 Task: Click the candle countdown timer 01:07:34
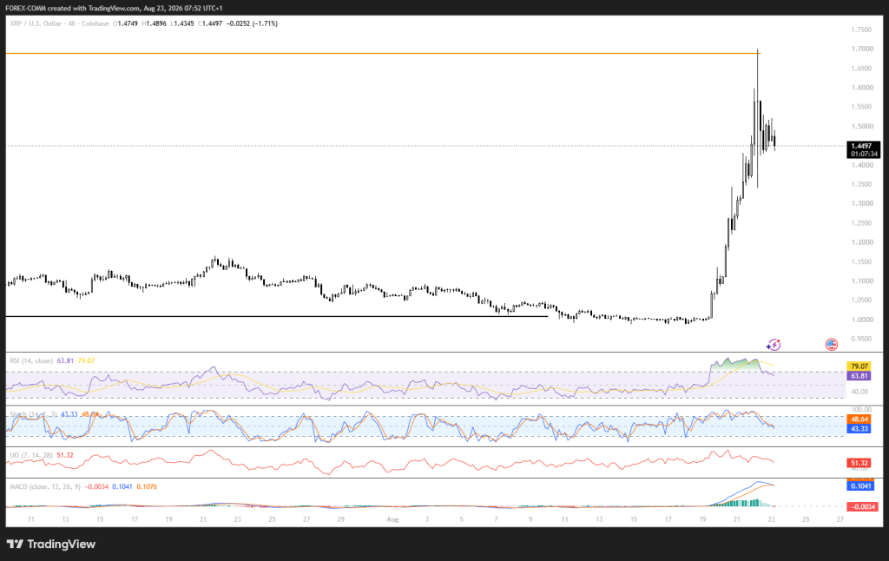864,155
